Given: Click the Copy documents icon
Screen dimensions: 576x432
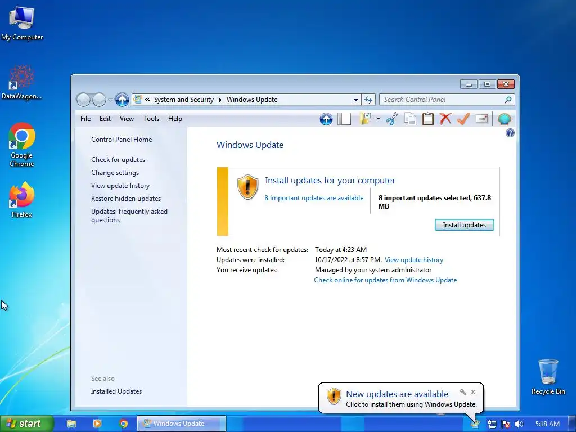Looking at the screenshot, I should (x=410, y=119).
